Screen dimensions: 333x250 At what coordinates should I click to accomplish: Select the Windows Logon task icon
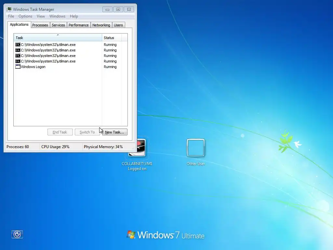18,66
